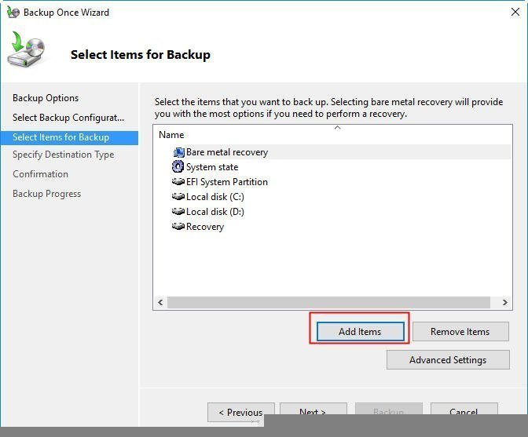Click the Recovery partition drive icon

(x=178, y=227)
